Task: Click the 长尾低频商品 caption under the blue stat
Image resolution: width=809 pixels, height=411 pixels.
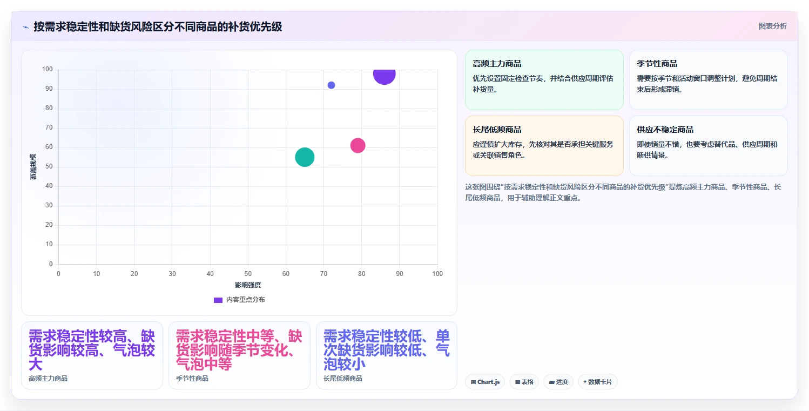Action: pyautogui.click(x=343, y=379)
